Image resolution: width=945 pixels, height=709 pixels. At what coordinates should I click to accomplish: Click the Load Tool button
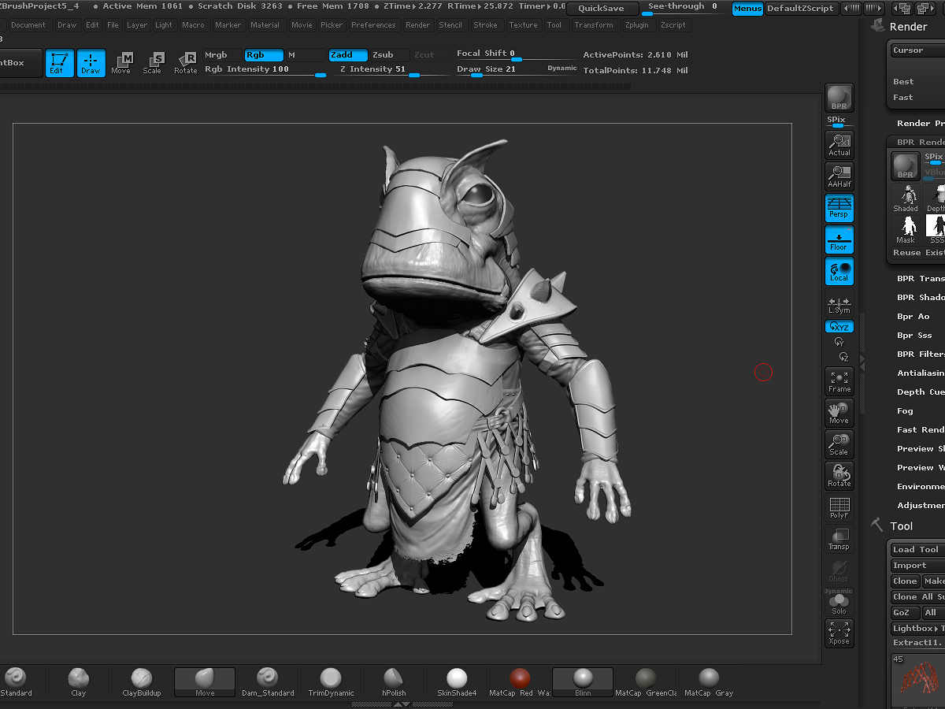click(917, 549)
